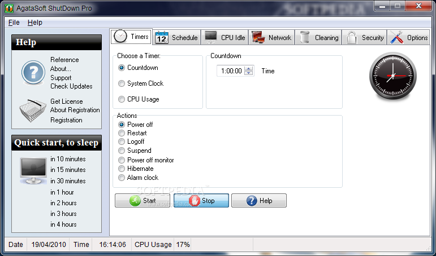Start the timer with Start button
The width and height of the screenshot is (436, 256).
(x=143, y=201)
